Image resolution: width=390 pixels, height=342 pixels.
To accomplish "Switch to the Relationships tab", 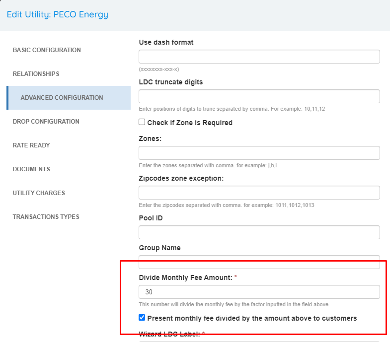I will click(x=36, y=74).
